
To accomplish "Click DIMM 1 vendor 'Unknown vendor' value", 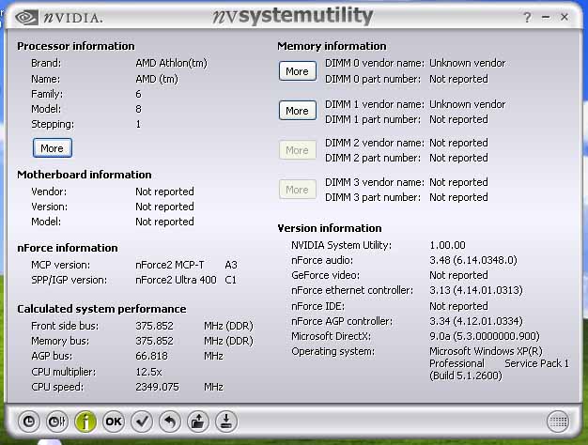I will [467, 104].
